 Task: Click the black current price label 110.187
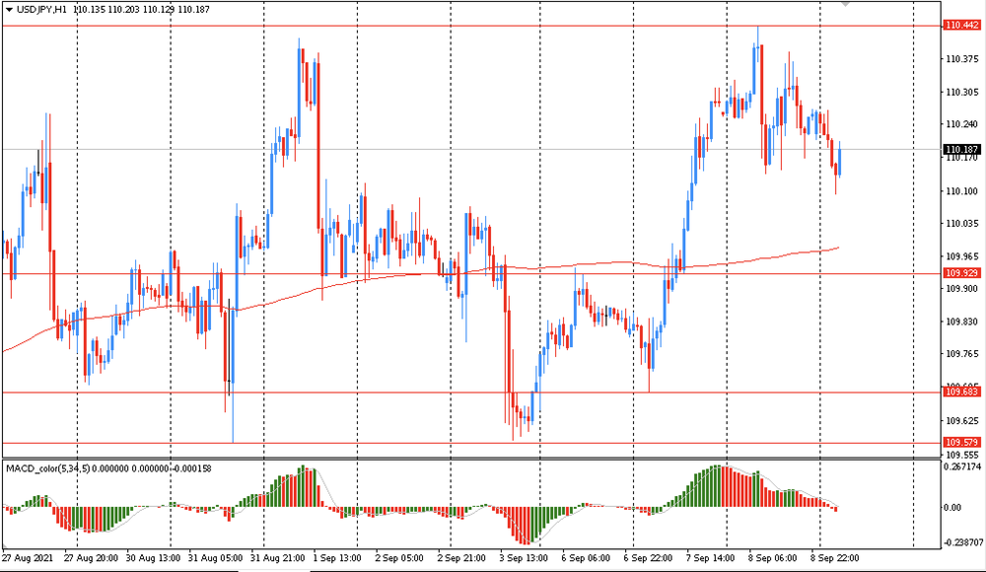(961, 149)
